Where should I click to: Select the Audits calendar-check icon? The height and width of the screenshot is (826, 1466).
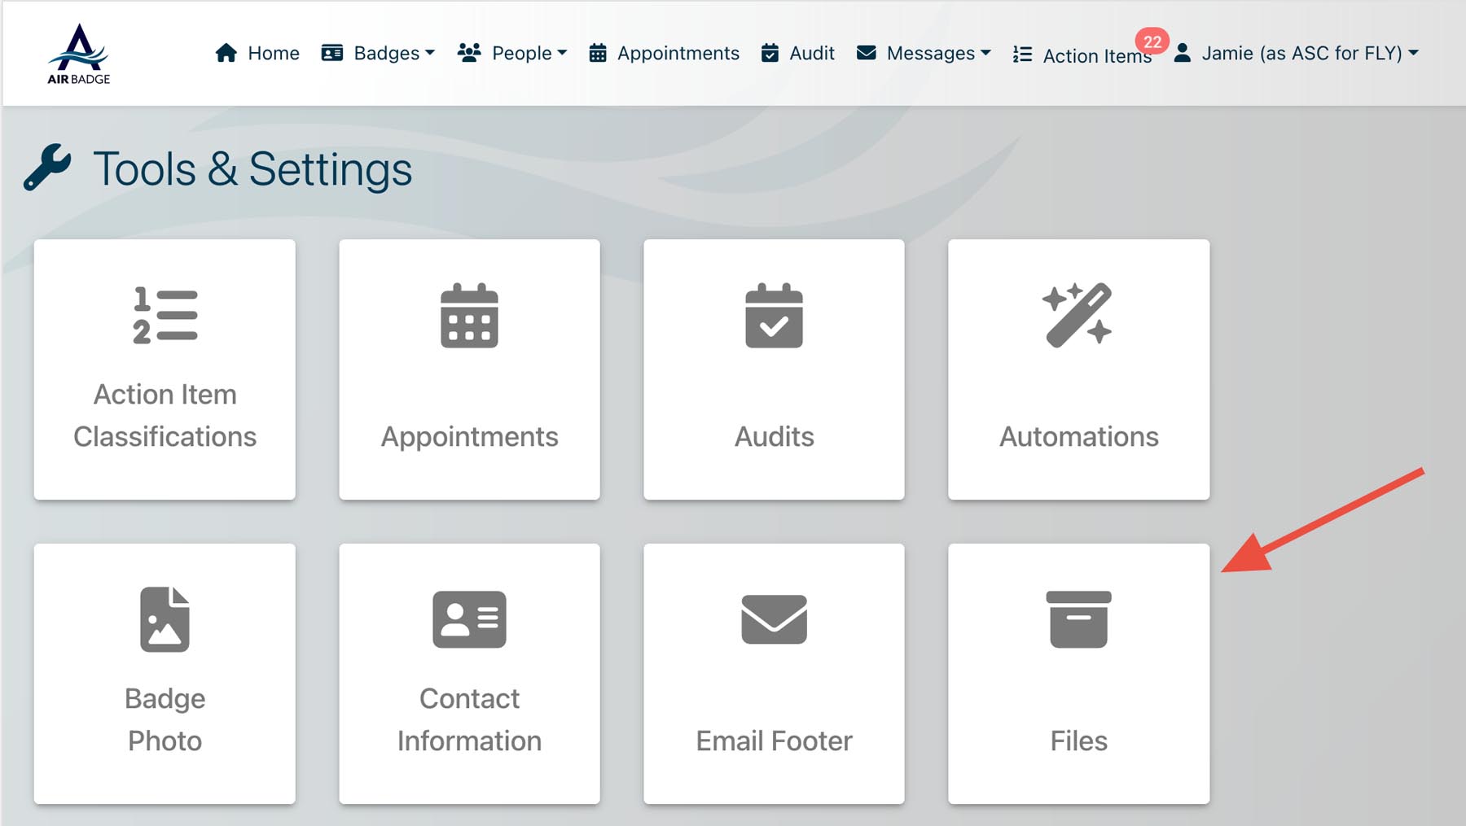[774, 316]
